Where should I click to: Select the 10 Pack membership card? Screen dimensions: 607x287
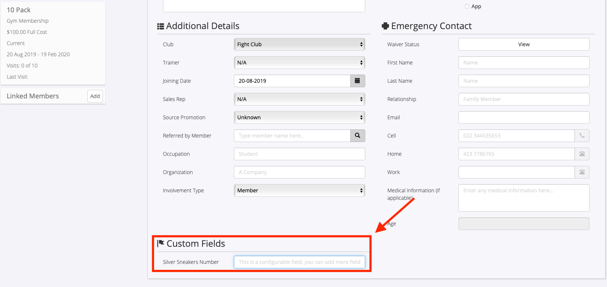point(53,43)
